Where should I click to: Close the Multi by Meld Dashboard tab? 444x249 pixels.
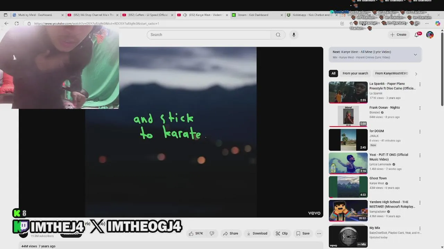pos(62,15)
